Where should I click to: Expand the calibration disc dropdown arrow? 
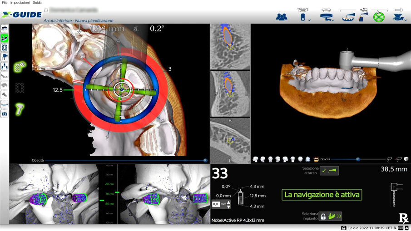[x=332, y=20]
